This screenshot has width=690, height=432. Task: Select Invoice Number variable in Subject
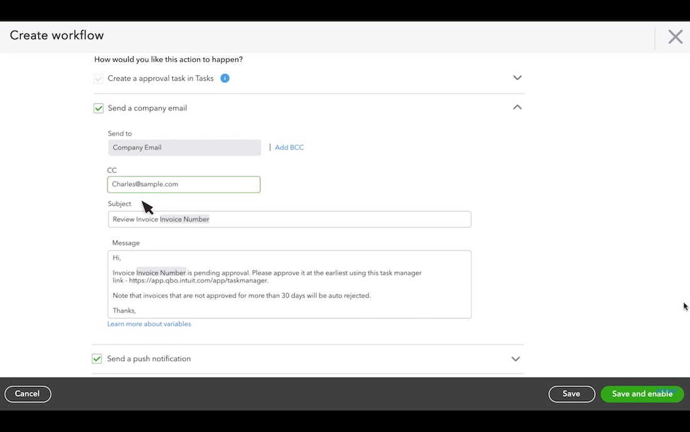click(x=184, y=219)
